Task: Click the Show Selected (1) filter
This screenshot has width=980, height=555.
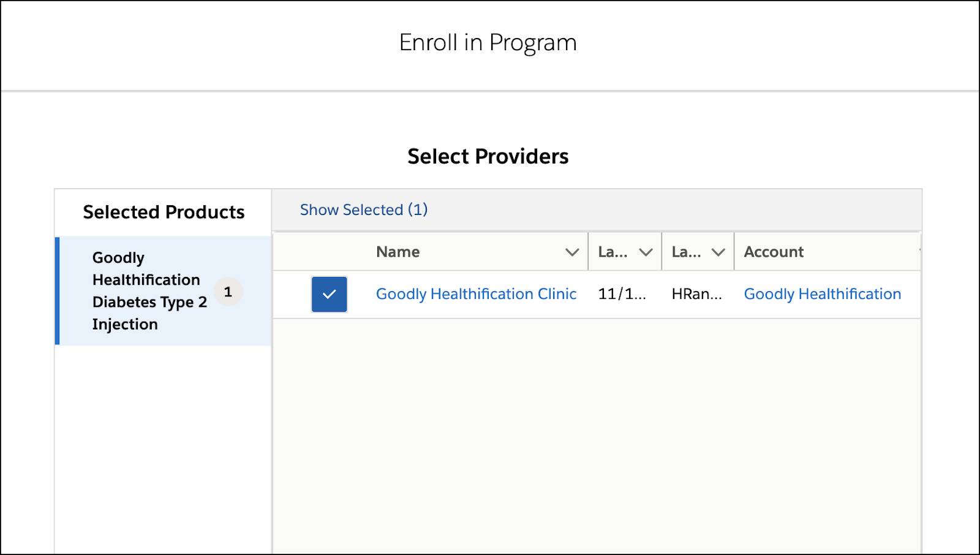Action: coord(363,210)
